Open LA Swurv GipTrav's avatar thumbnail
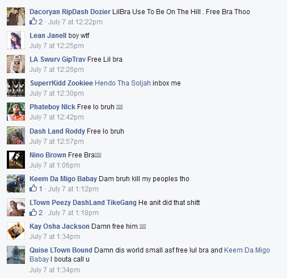Image resolution: width=287 pixels, height=278 pixels. point(16,64)
